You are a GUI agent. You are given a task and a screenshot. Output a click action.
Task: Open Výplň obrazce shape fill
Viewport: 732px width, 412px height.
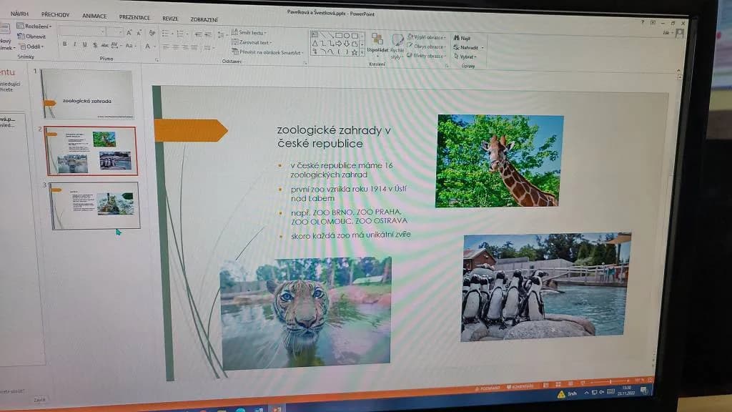pos(427,37)
